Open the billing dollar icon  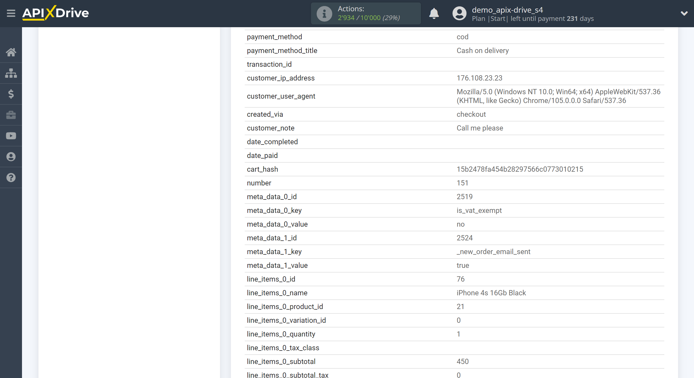11,94
